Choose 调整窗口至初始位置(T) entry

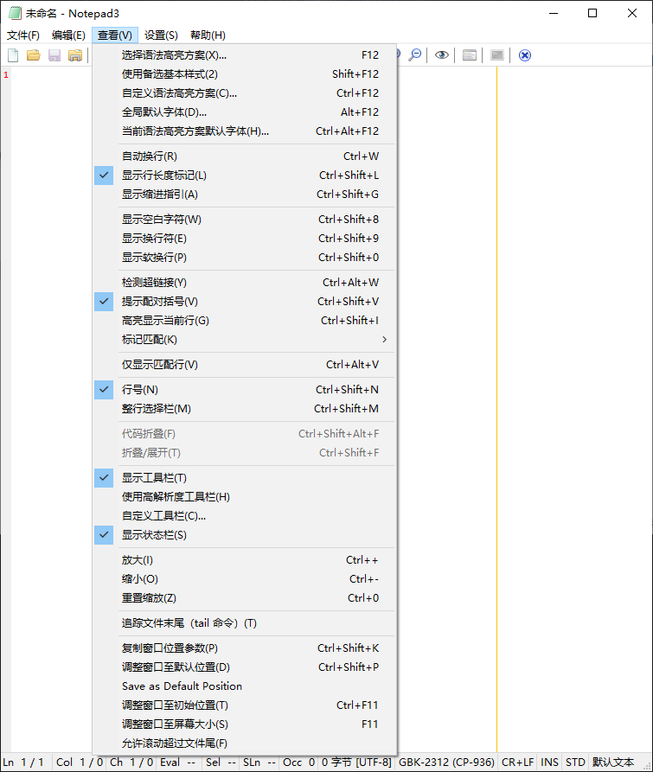(x=244, y=705)
